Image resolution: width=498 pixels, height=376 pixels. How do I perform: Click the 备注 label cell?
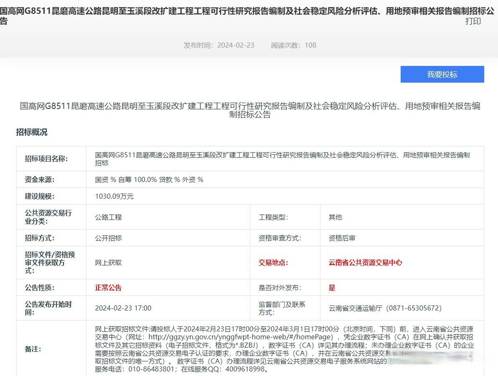(x=51, y=349)
